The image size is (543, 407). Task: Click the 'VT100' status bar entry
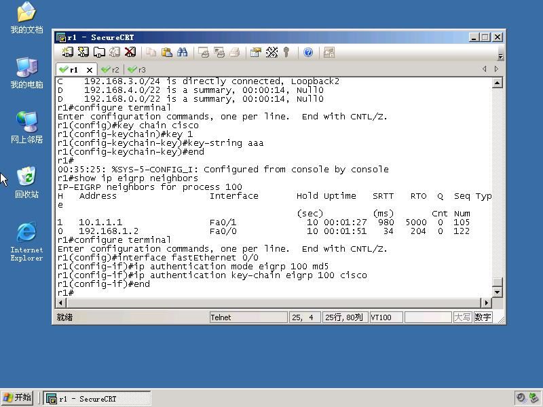coord(386,317)
